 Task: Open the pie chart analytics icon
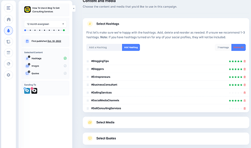tap(8, 64)
